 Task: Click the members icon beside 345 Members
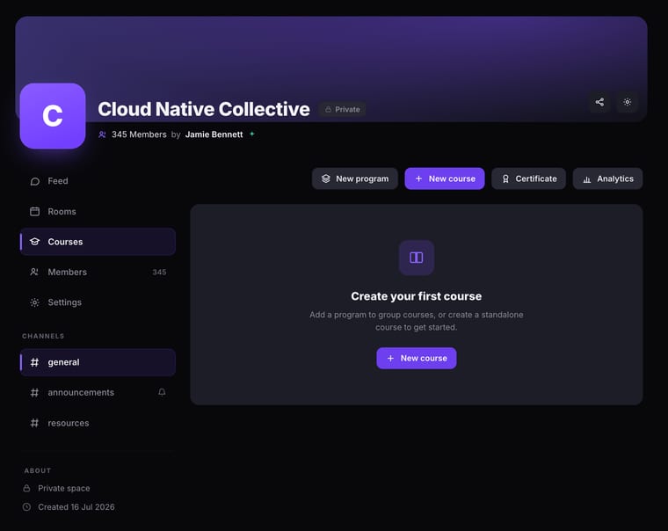(x=102, y=135)
